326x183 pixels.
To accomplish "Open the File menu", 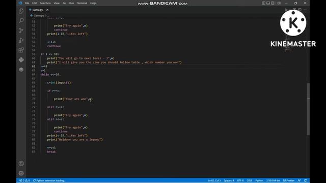I will [x=27, y=3].
